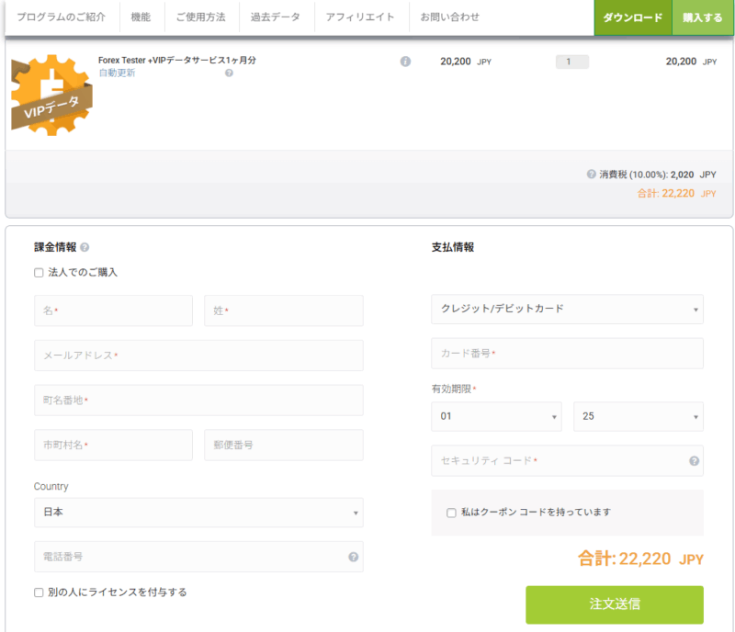Click the 郵便番号 postal code field

click(284, 445)
